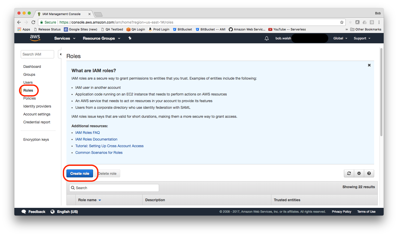Open Policies in IAM sidebar

pos(29,98)
